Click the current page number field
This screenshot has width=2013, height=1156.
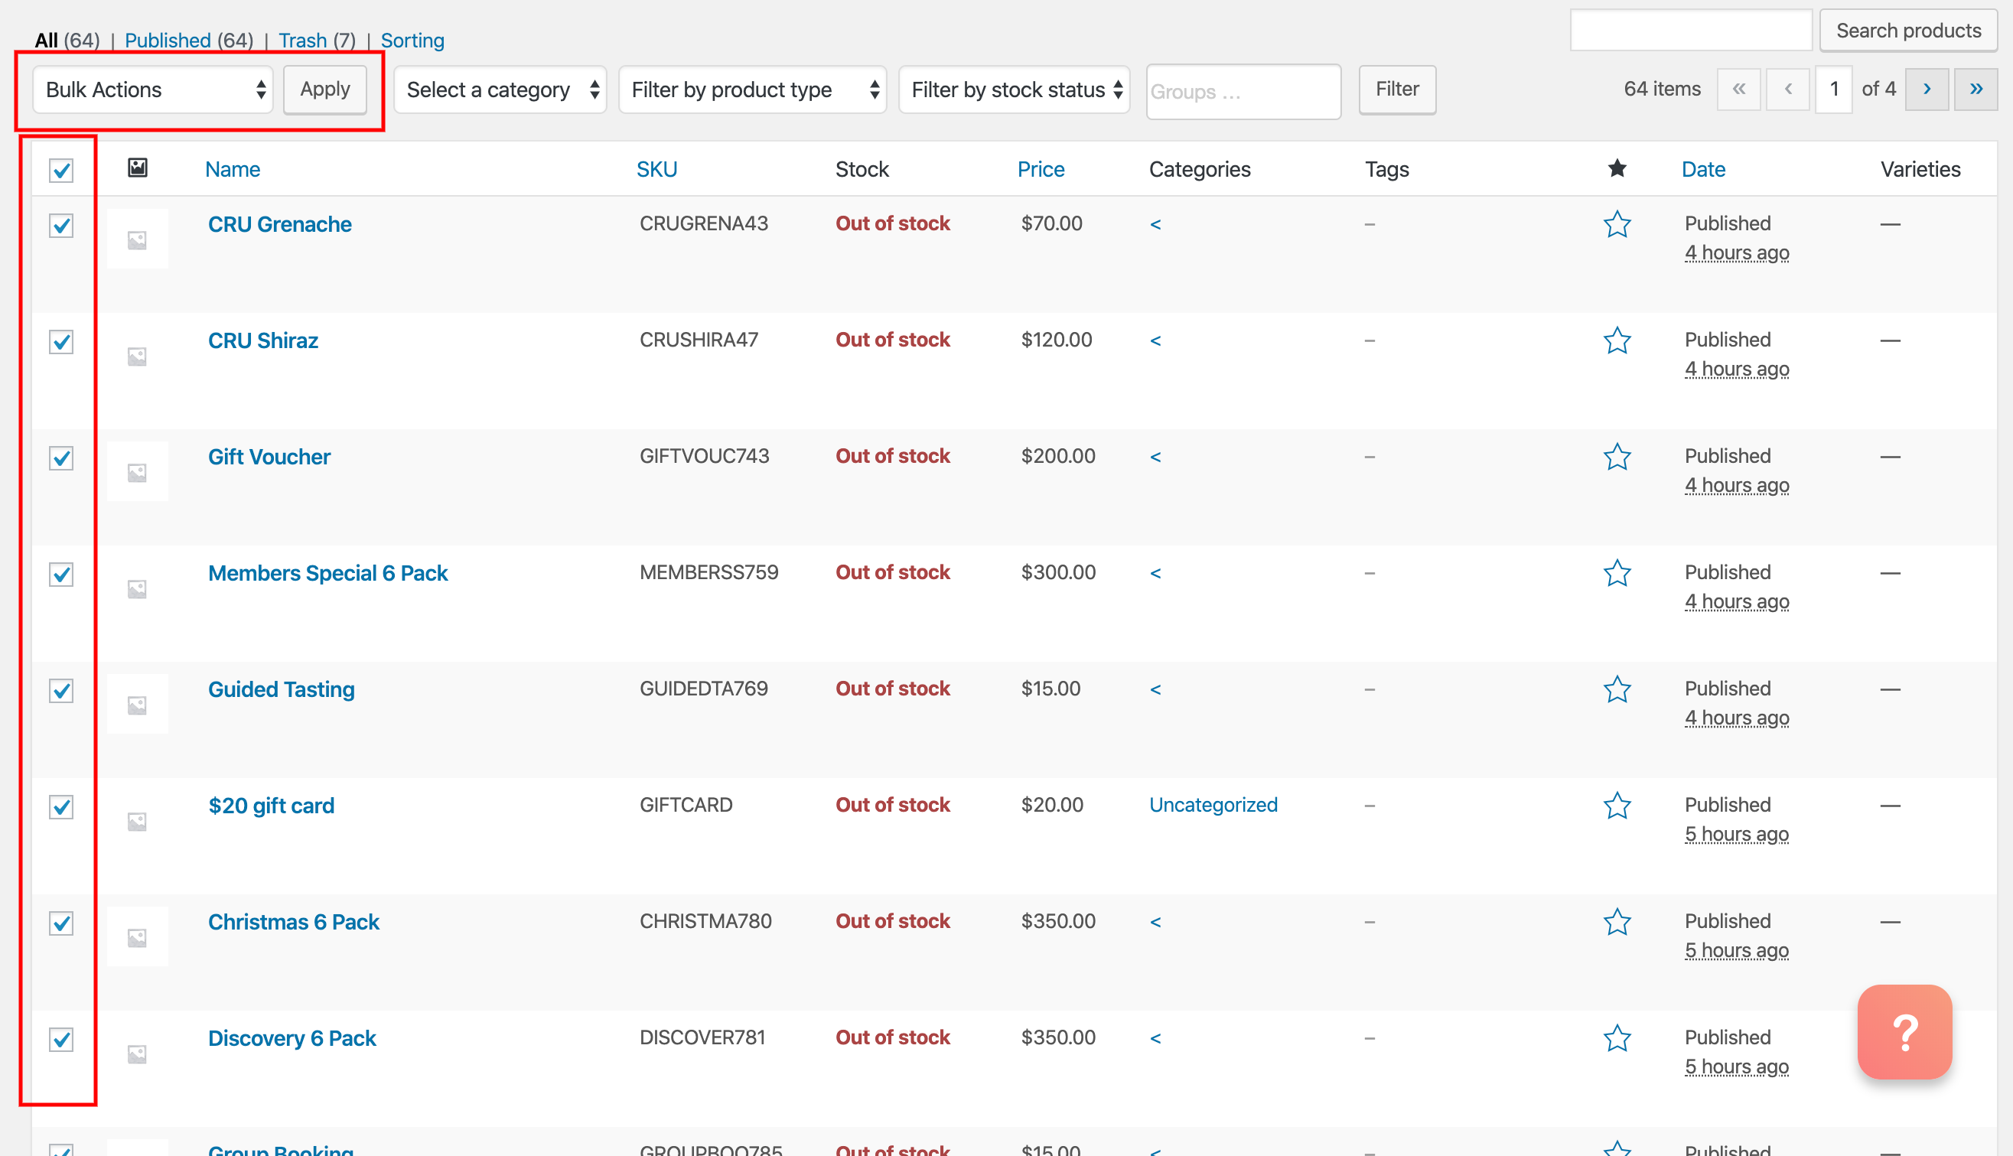[x=1834, y=89]
